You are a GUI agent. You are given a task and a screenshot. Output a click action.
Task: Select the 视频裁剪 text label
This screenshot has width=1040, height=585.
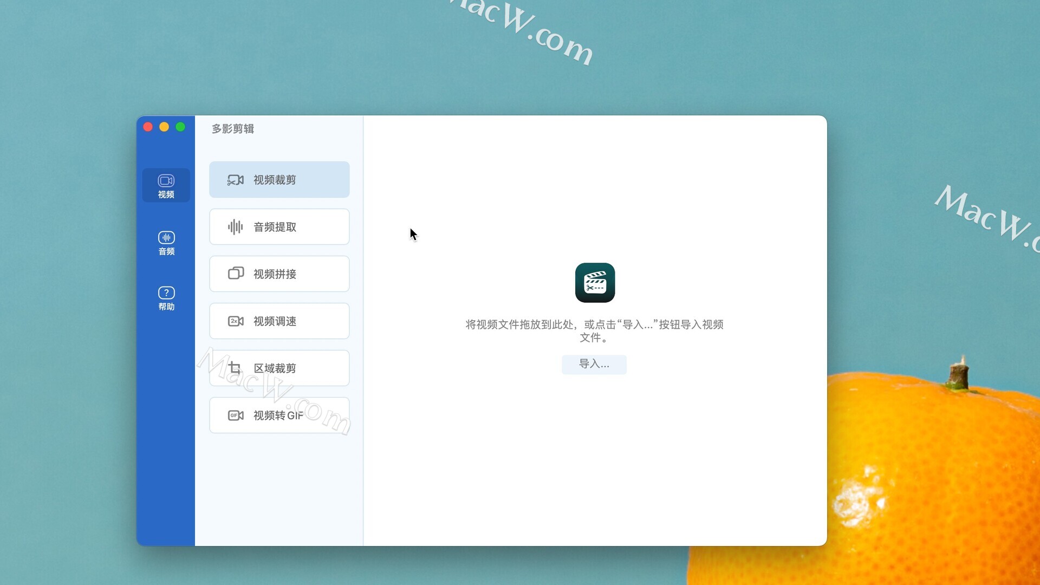coord(275,180)
